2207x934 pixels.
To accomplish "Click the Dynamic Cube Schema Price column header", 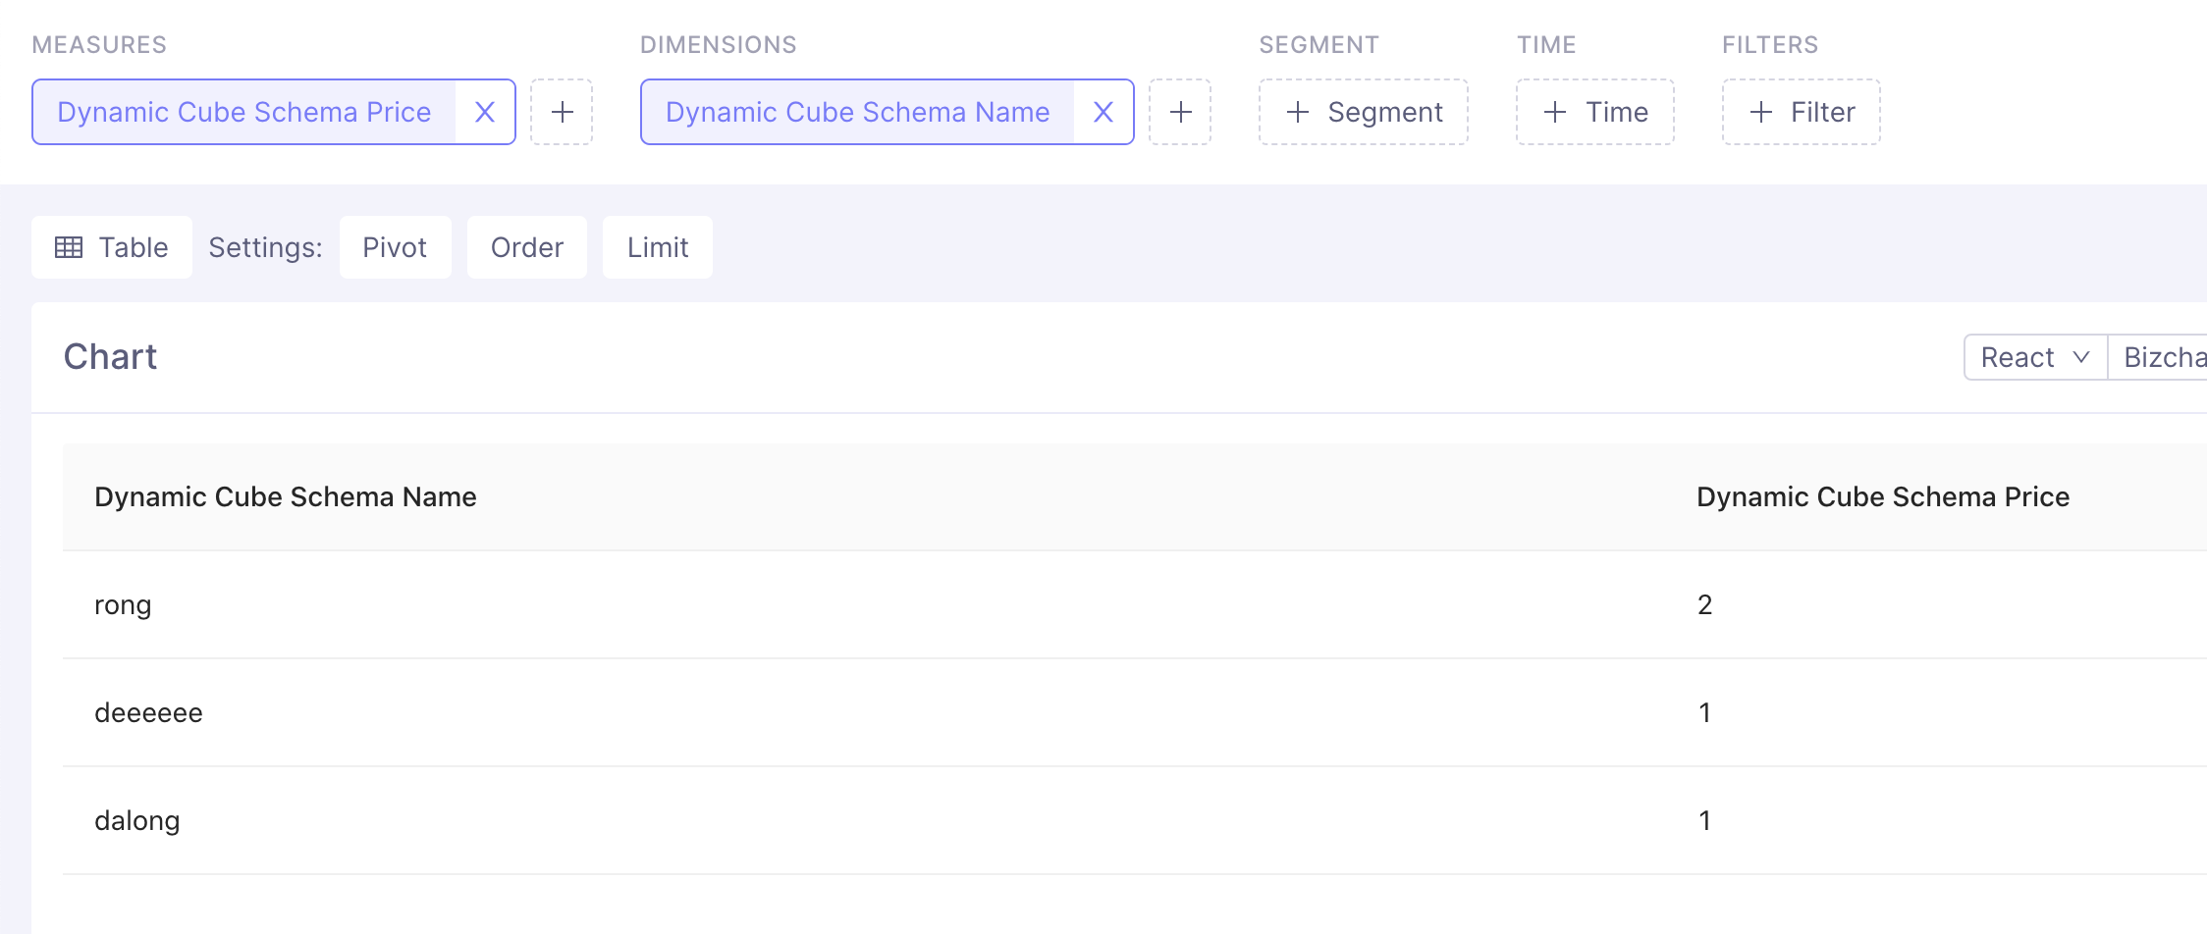I will tap(1883, 496).
